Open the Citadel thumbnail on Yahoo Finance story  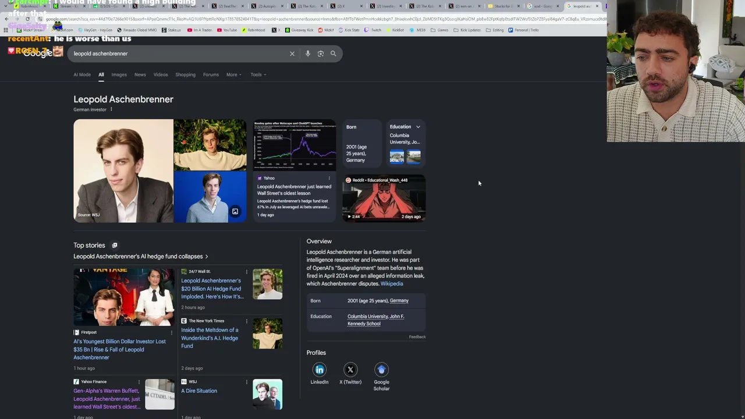(x=159, y=395)
